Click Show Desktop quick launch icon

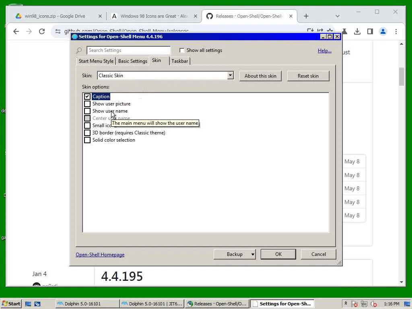pyautogui.click(x=28, y=304)
